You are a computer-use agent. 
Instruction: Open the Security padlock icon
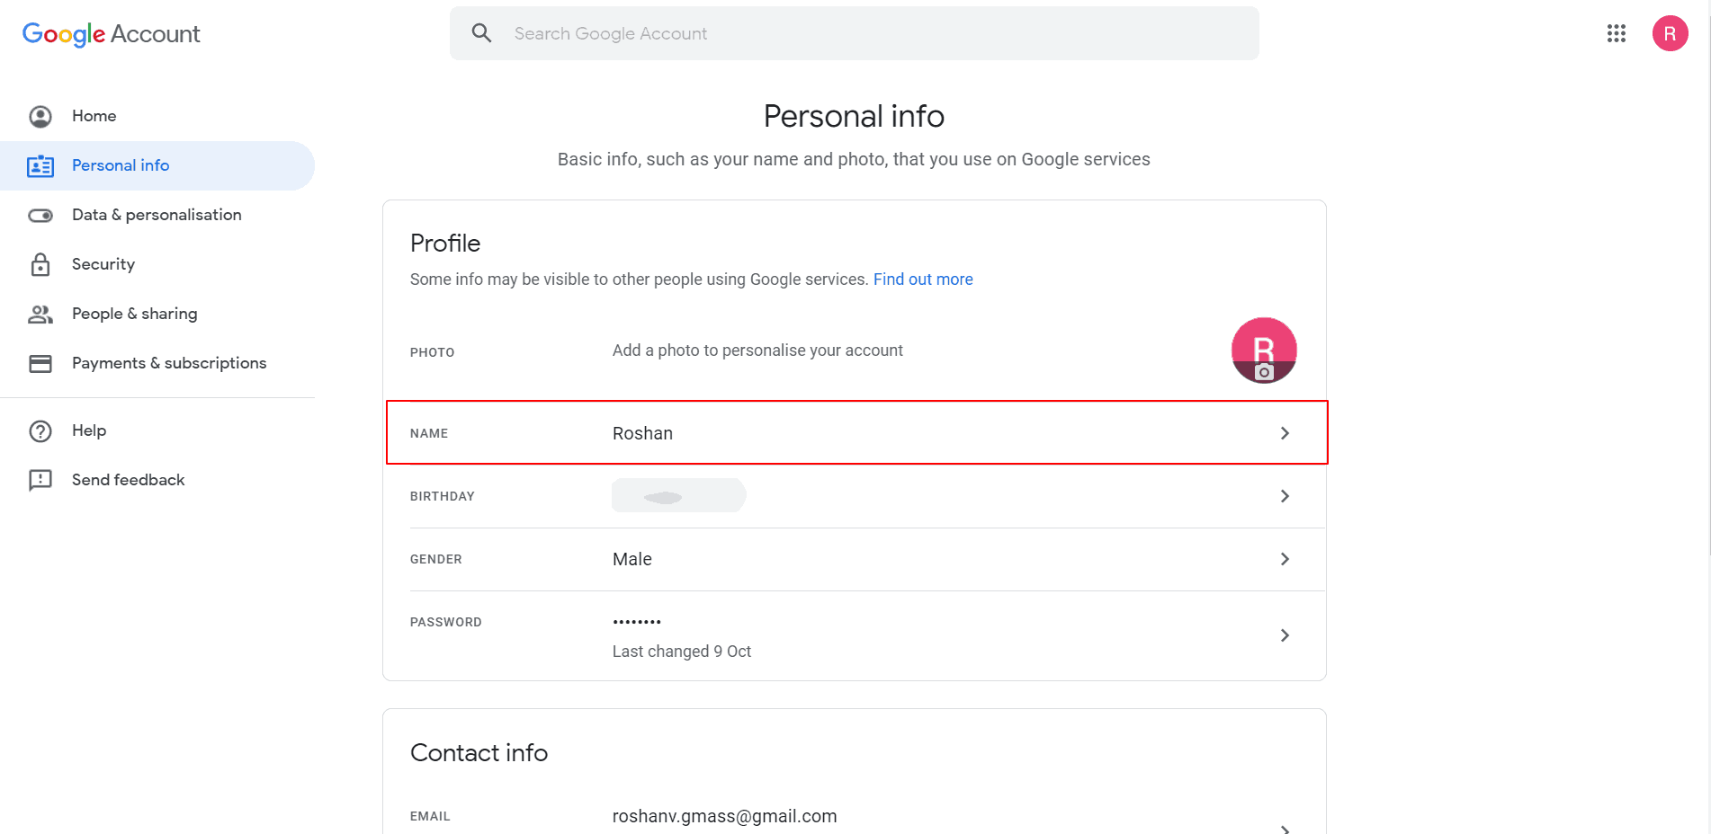tap(40, 264)
